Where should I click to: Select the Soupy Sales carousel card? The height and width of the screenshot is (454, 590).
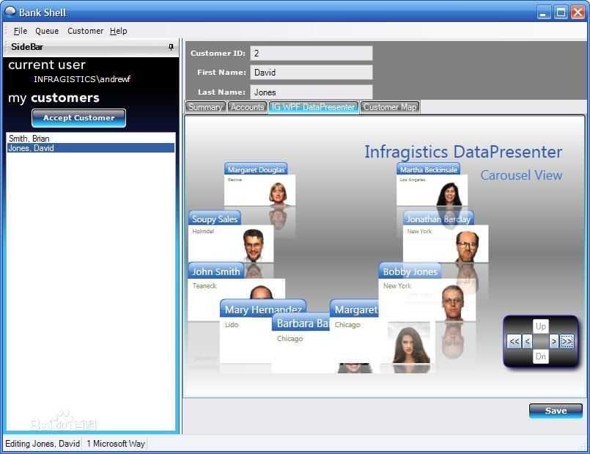coord(231,236)
